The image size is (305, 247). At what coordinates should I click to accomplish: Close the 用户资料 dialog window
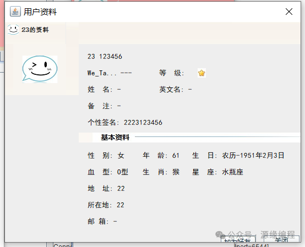click(x=289, y=12)
